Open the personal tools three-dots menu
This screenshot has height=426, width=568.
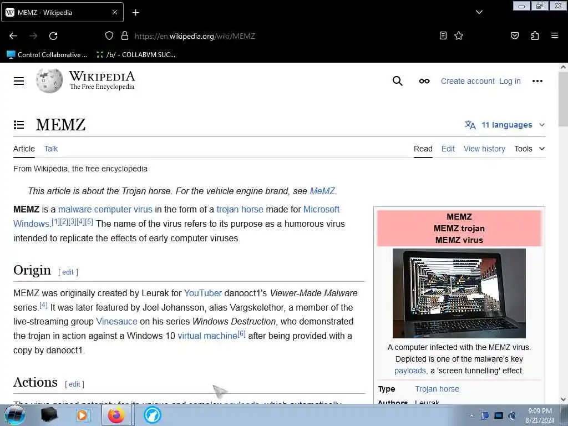point(537,81)
